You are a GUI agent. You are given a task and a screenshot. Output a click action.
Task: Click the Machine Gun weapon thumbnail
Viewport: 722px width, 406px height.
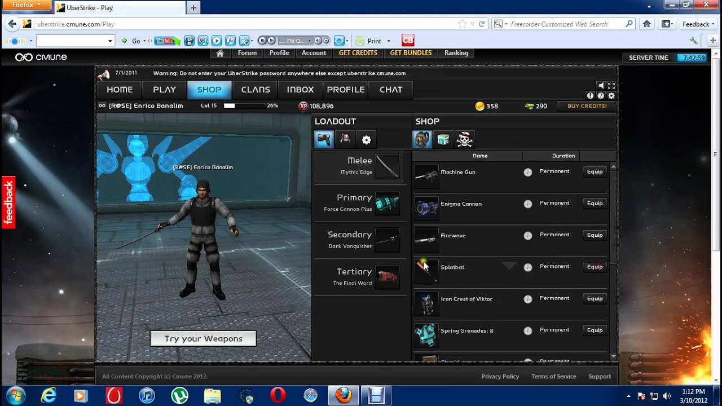click(426, 176)
